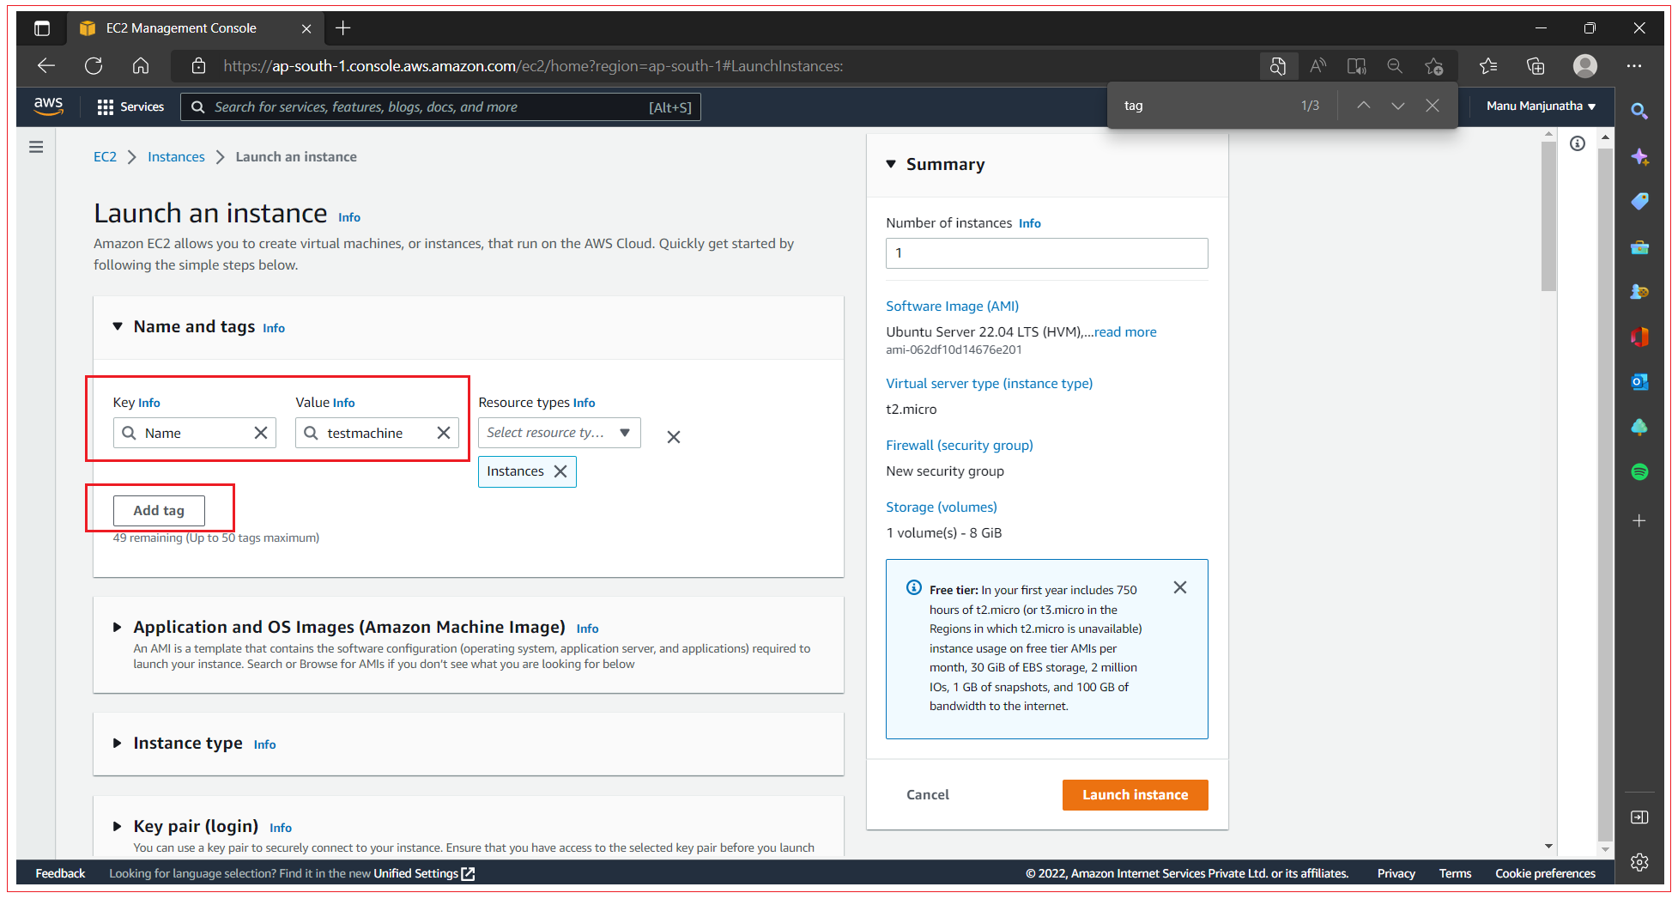The width and height of the screenshot is (1678, 899).
Task: Reload the page with refresh icon
Action: (x=94, y=66)
